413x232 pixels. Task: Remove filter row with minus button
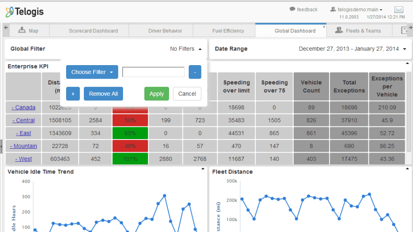pyautogui.click(x=195, y=72)
